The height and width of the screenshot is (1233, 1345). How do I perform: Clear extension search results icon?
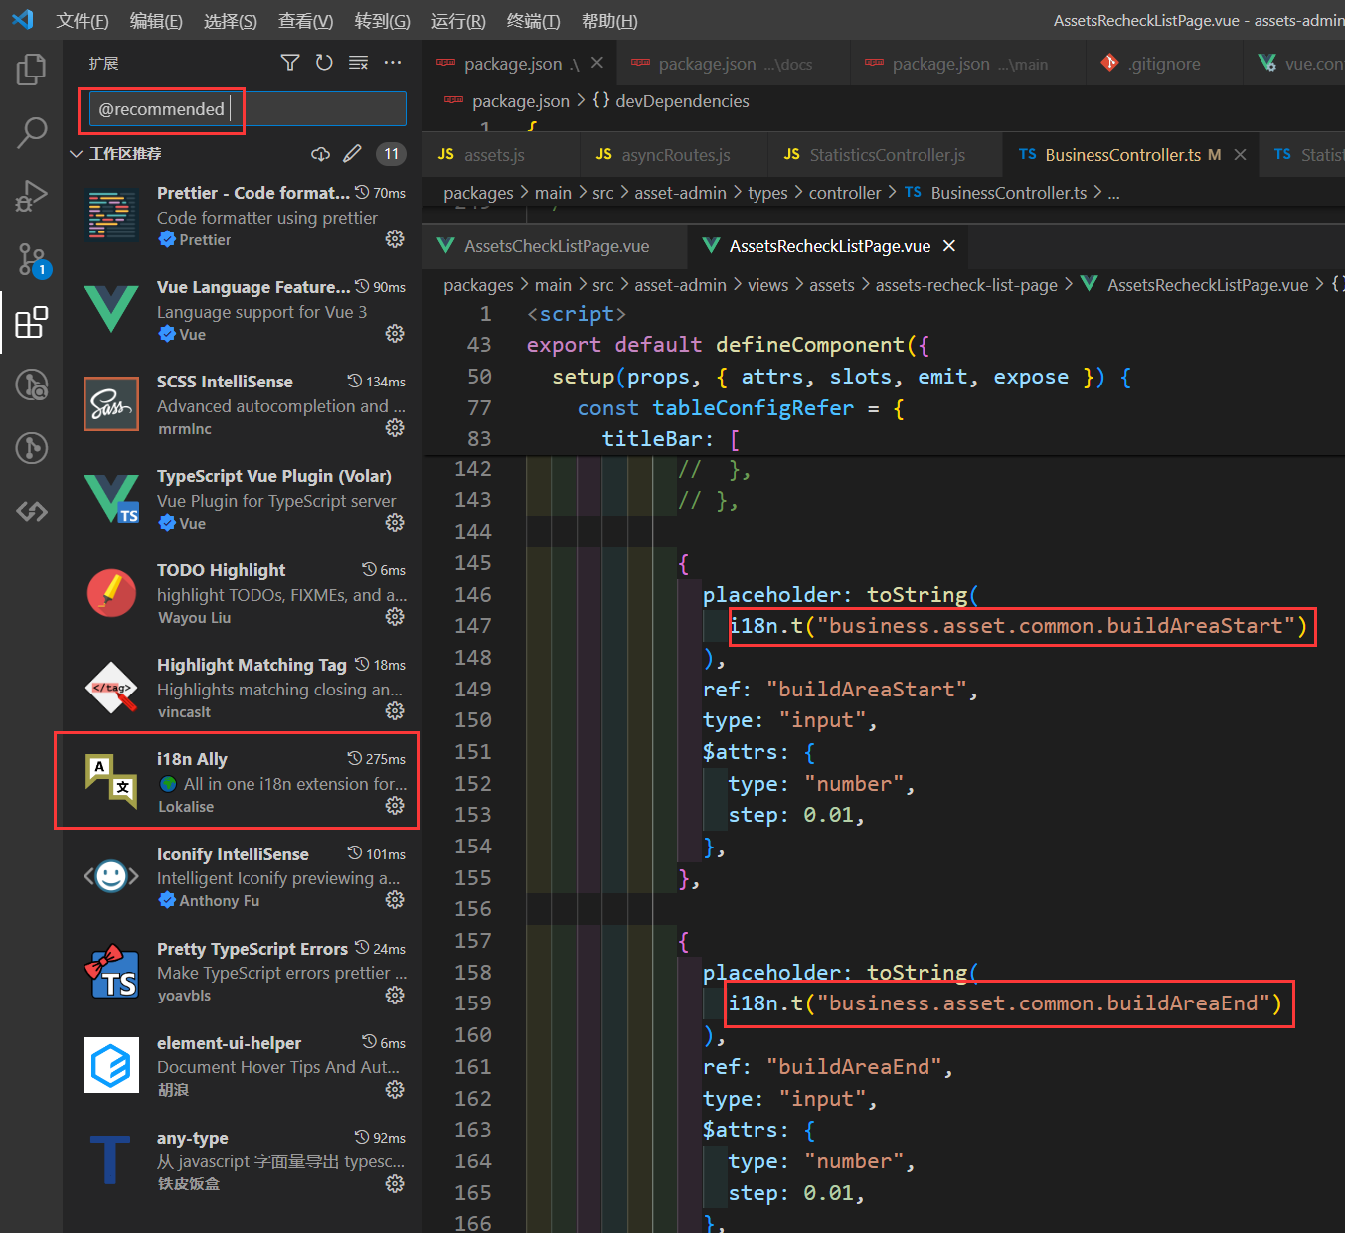(358, 62)
